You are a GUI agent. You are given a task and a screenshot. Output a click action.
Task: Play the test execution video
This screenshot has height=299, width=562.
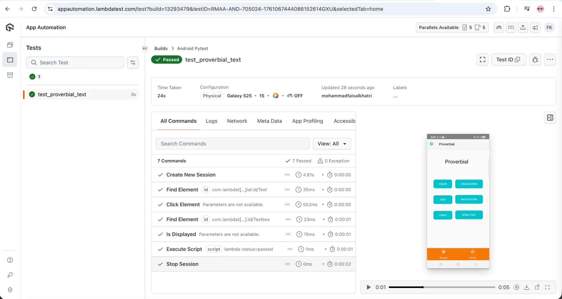pyautogui.click(x=368, y=287)
